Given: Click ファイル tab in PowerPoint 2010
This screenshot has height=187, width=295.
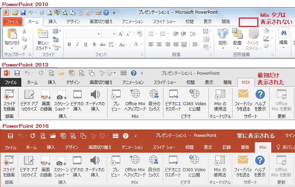Looking at the screenshot, I should point(12,22).
